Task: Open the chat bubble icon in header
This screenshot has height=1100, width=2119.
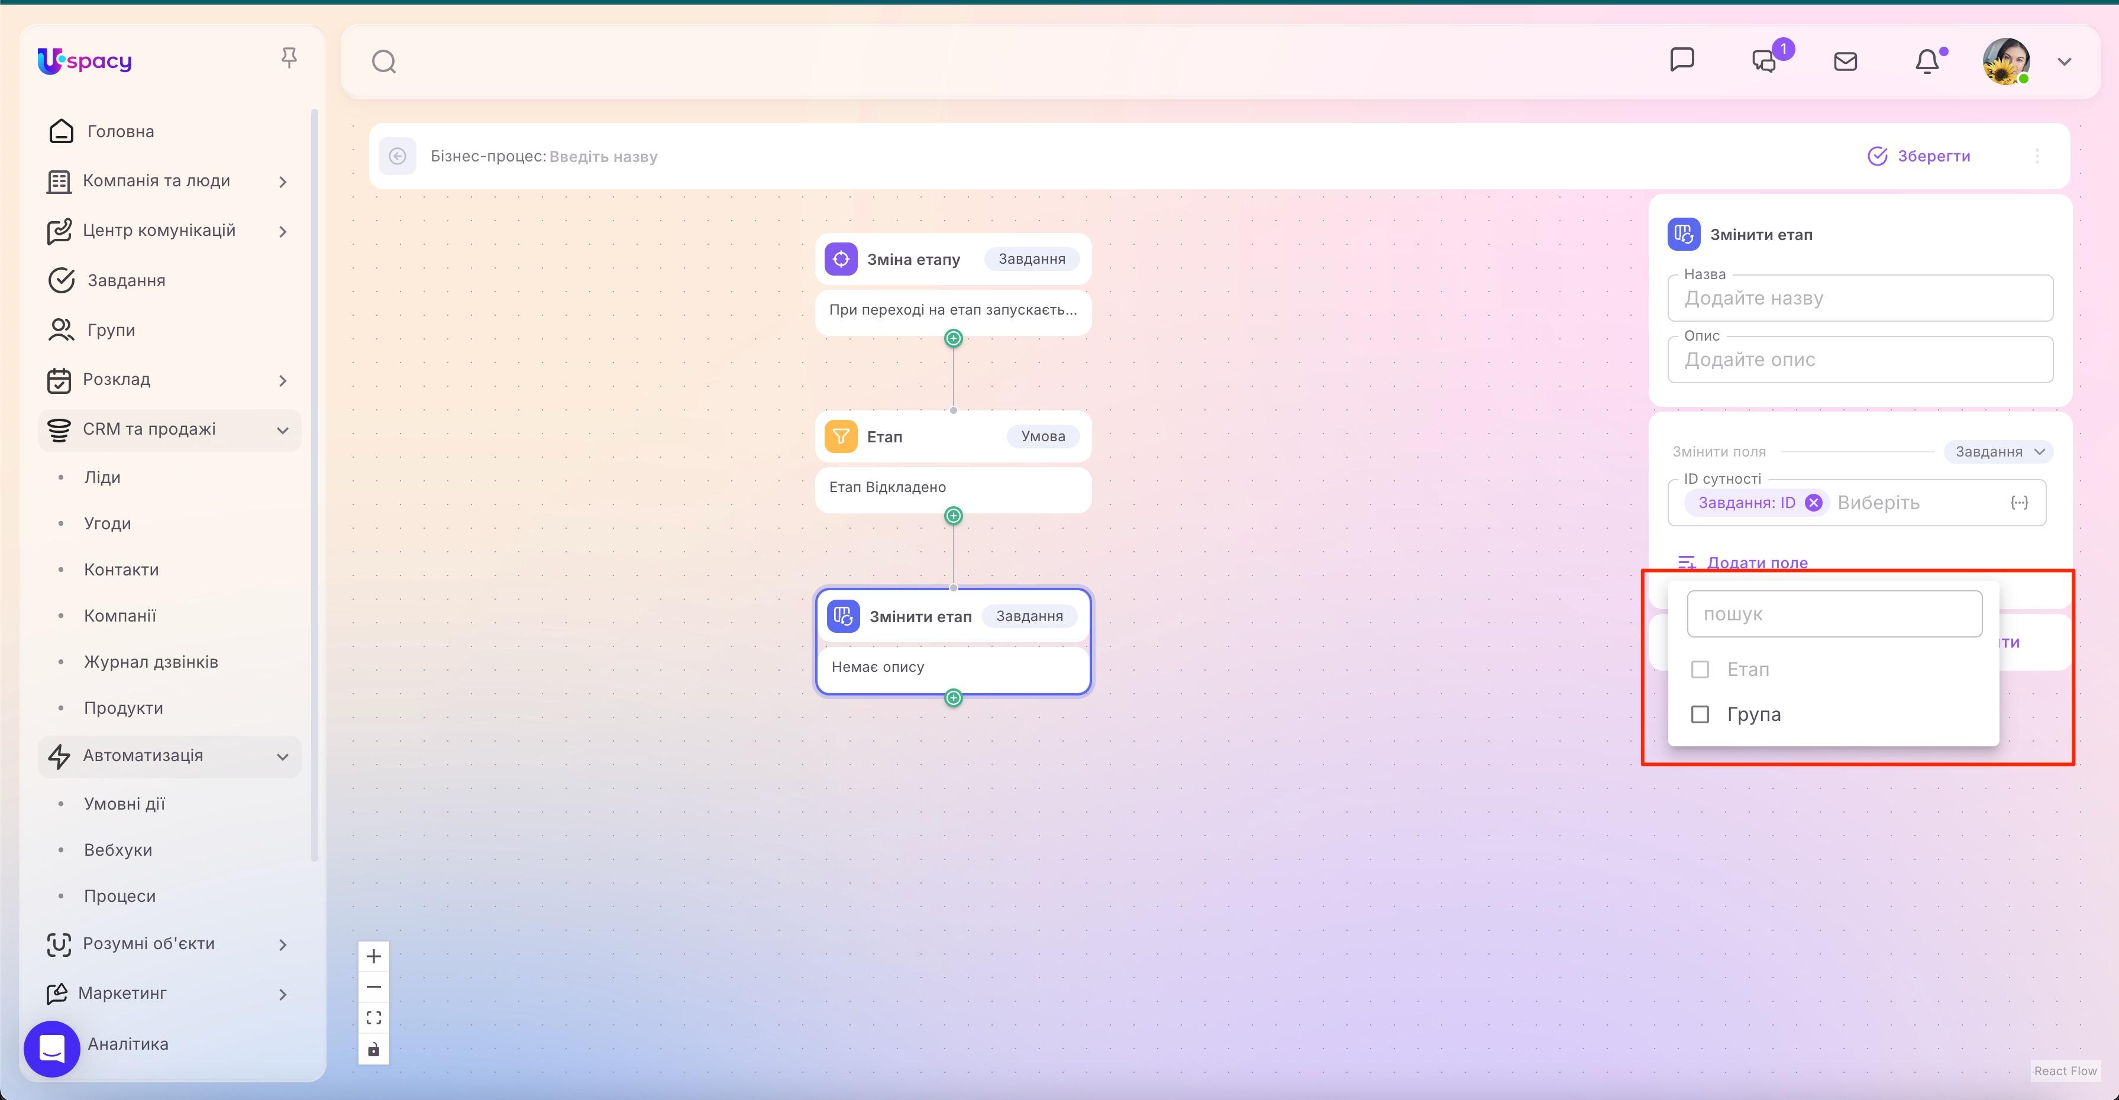Action: (x=1682, y=59)
